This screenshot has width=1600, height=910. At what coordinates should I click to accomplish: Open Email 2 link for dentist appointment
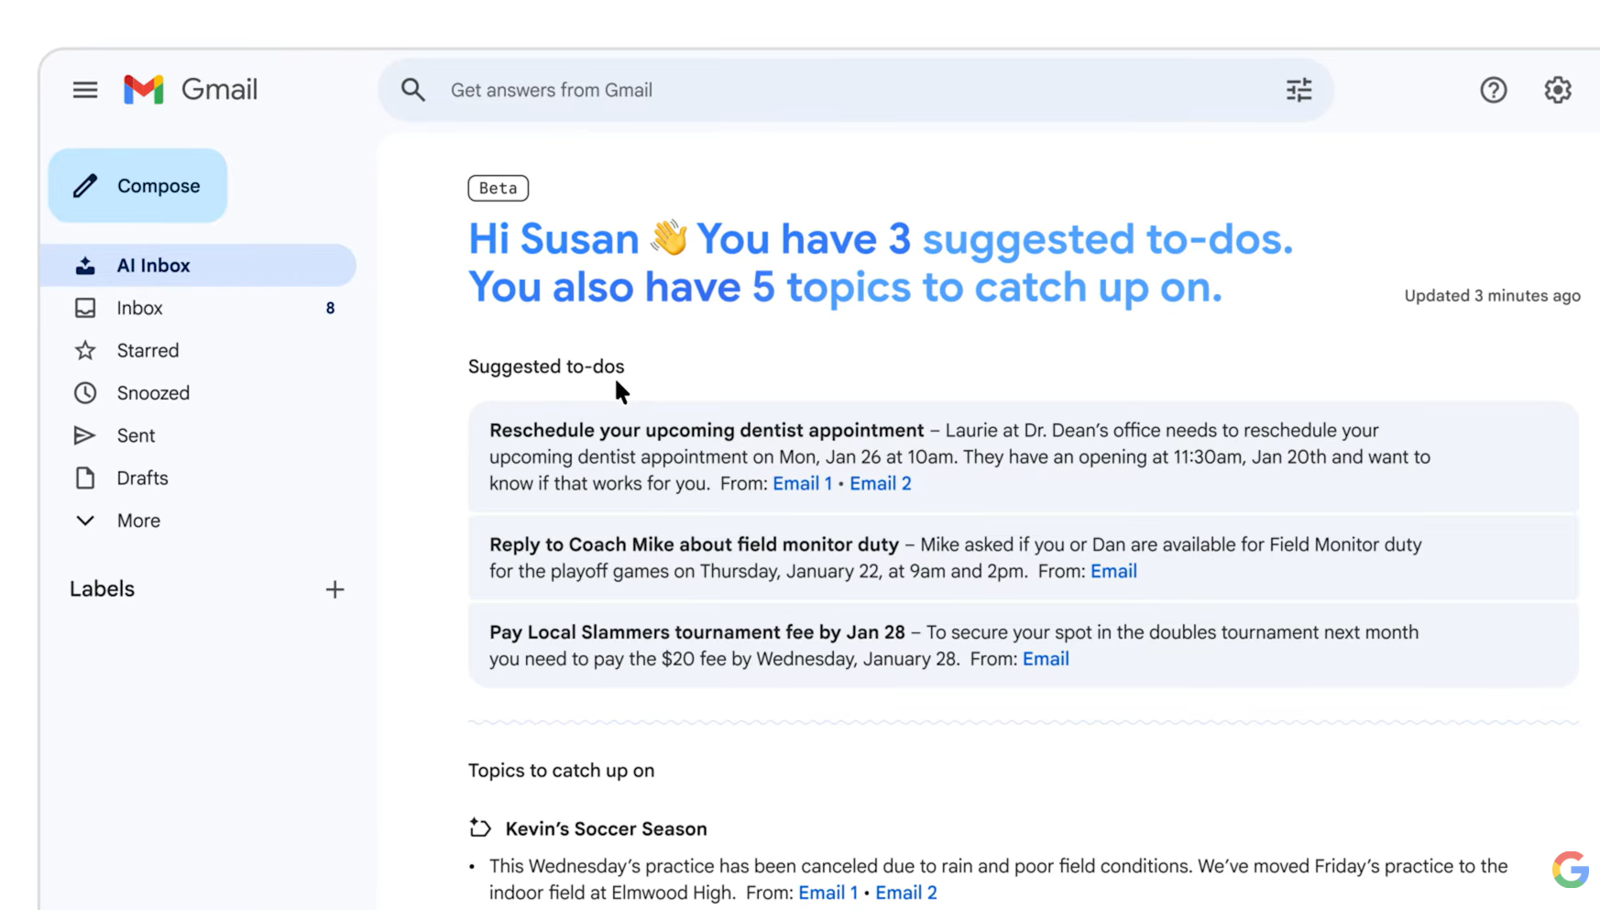coord(880,484)
